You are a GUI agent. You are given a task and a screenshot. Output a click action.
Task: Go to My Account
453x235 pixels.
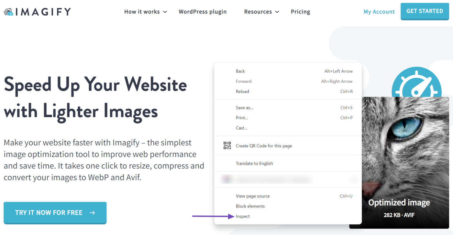tap(379, 12)
